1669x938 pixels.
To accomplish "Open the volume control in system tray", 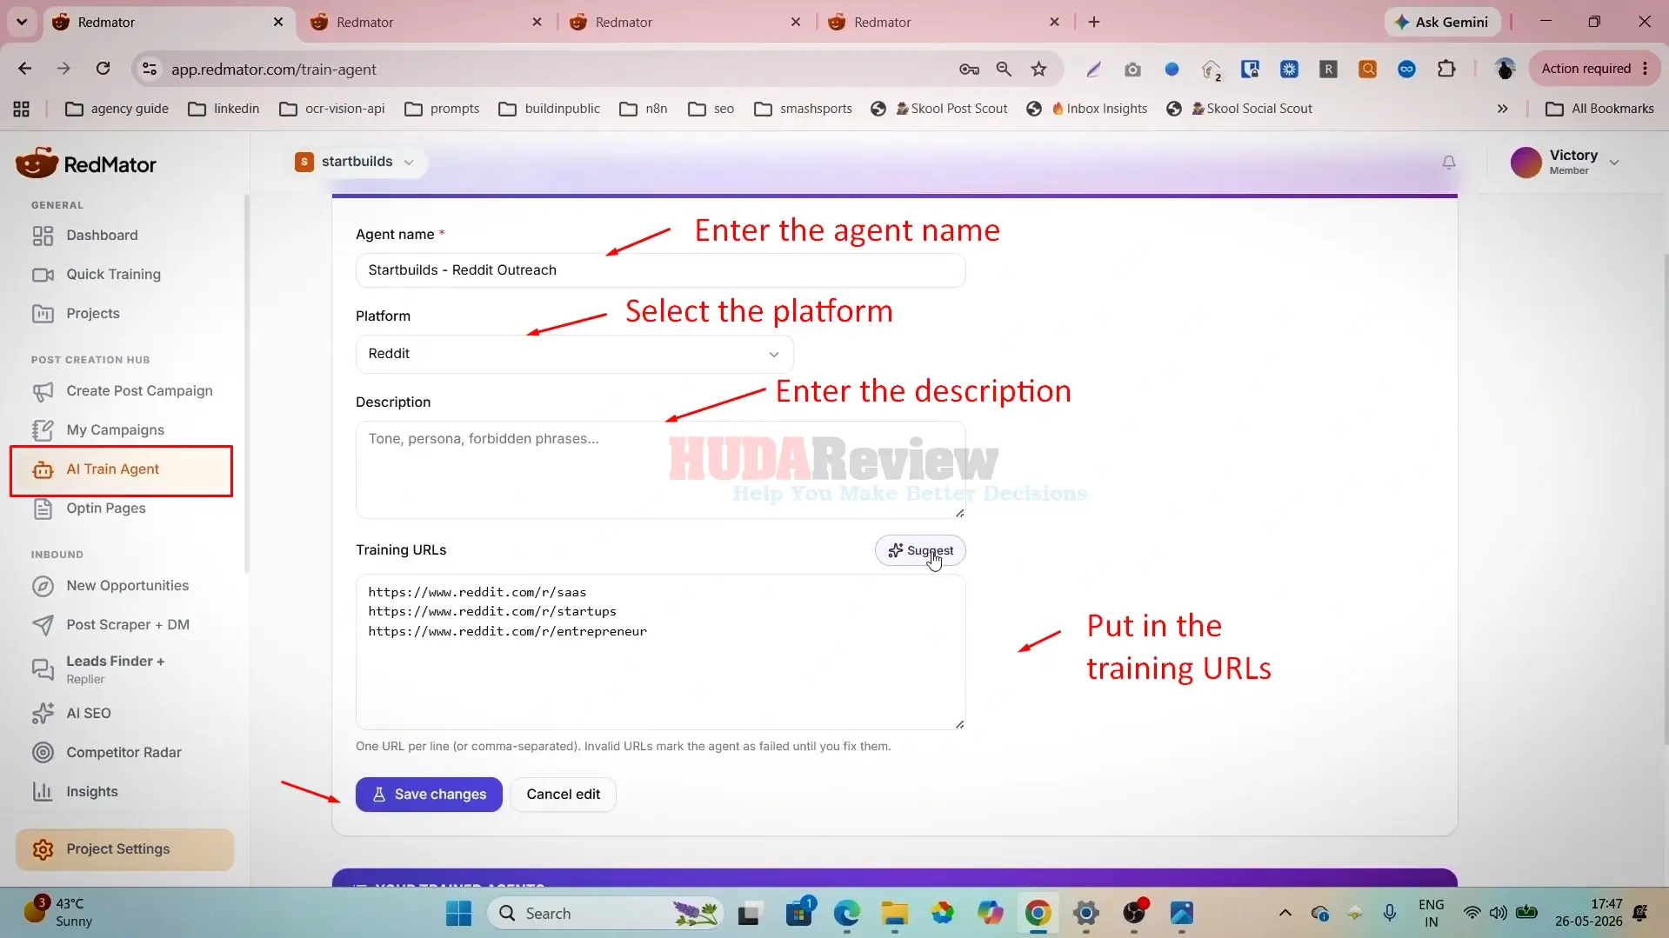I will [x=1498, y=913].
